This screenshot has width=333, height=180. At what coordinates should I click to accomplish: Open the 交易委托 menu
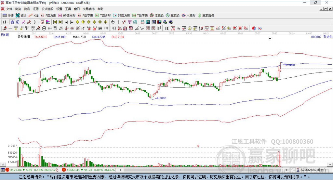[x=88, y=9]
